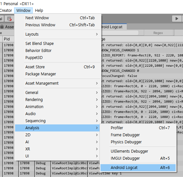The image size is (183, 177).
Task: Enable the Regex filter toggle
Action: point(158,33)
